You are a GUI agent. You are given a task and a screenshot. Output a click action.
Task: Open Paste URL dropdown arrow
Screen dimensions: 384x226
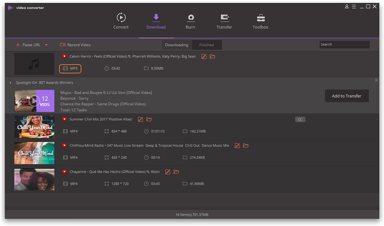46,45
